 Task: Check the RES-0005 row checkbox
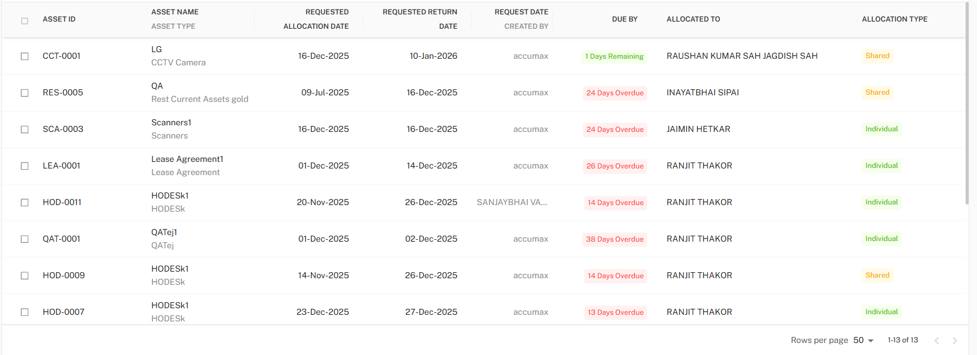(25, 93)
